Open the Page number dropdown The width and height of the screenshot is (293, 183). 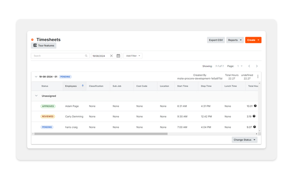[x=240, y=66]
